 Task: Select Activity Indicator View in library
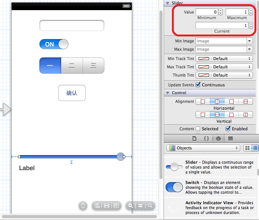(x=210, y=208)
